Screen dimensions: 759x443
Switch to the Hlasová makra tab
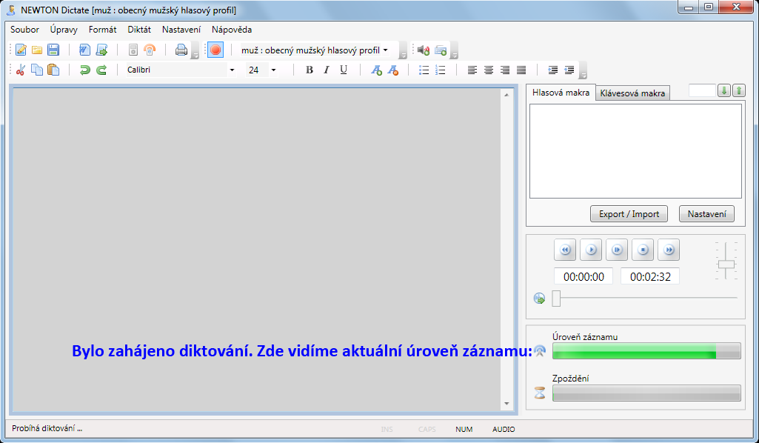coord(561,93)
